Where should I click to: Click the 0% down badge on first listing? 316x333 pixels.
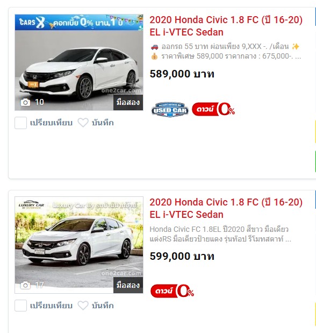point(213,109)
